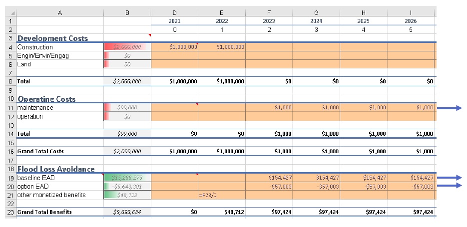Select column A header
The height and width of the screenshot is (227, 467).
coord(60,13)
